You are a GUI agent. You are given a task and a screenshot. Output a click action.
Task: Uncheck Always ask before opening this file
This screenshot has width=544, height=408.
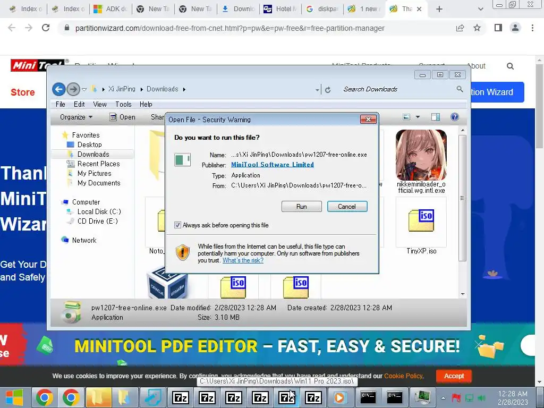click(x=177, y=225)
